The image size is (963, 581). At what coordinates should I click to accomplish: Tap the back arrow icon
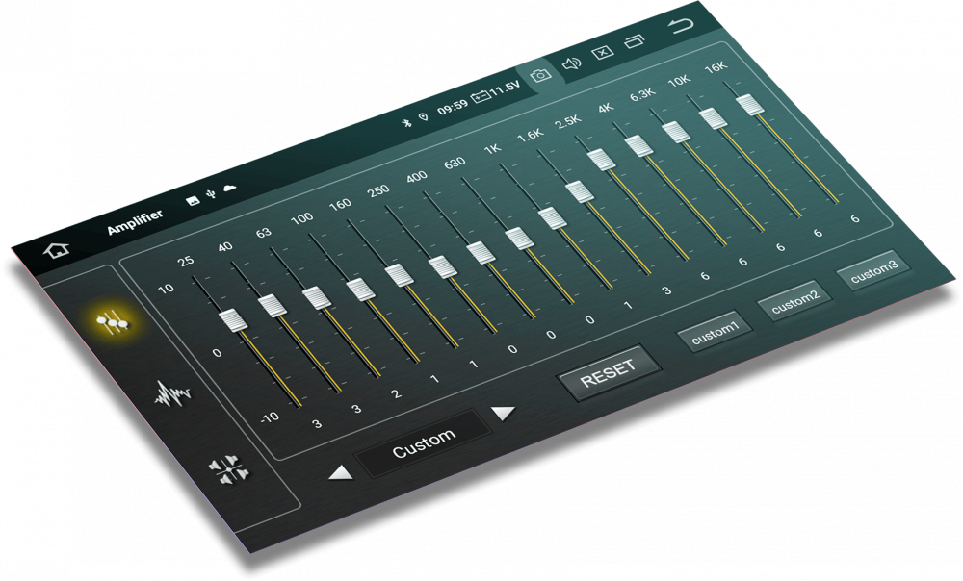pyautogui.click(x=681, y=26)
